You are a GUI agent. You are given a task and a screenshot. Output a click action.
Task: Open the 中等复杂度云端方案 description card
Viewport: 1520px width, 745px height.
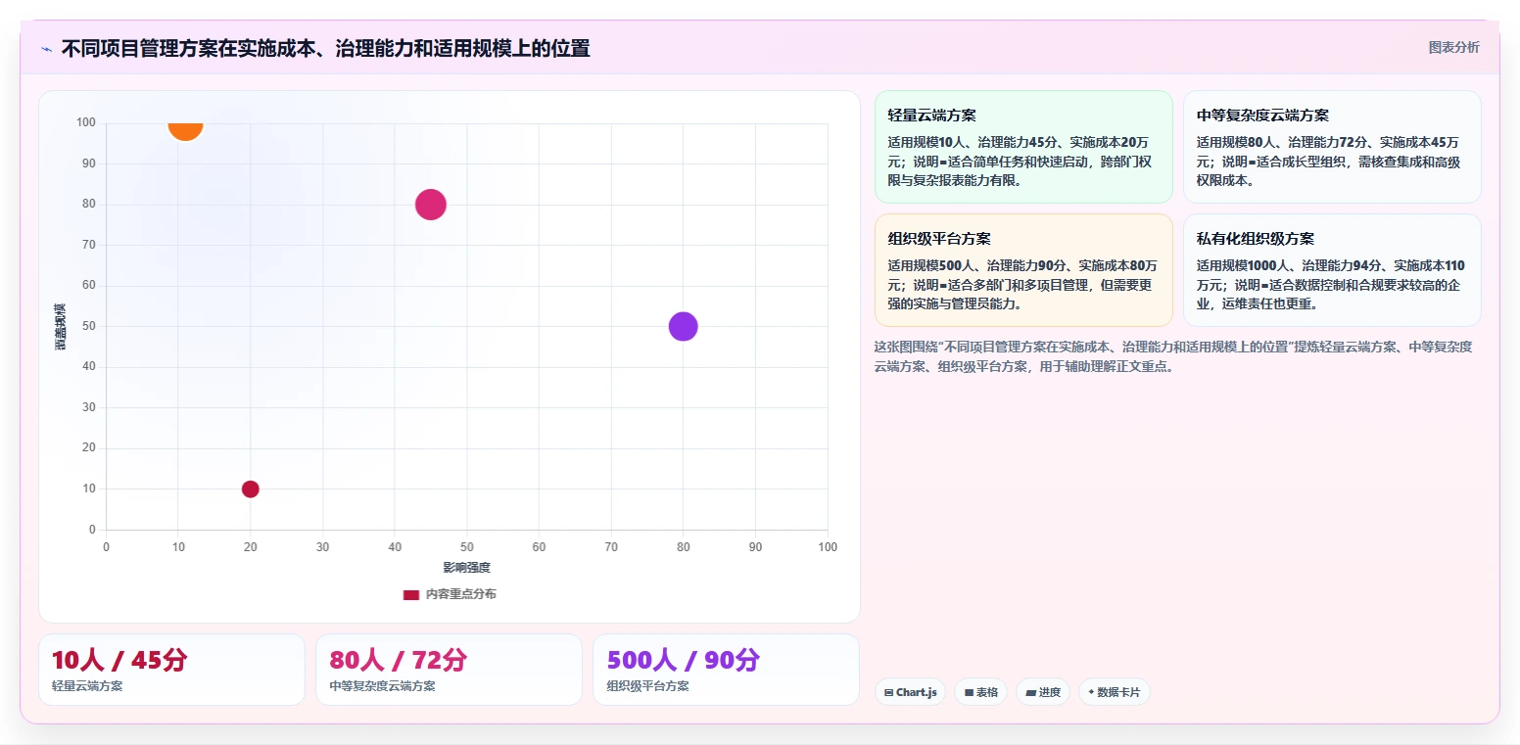[1332, 147]
